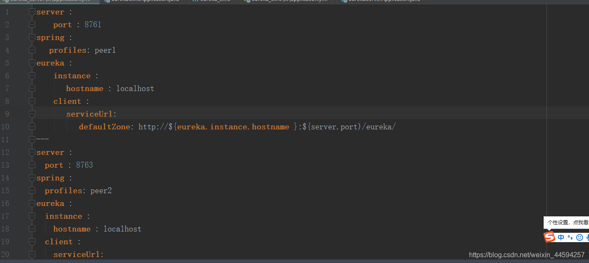Screen dimensions: 589x263
Task: Click the port value 8763
Action: (84, 165)
